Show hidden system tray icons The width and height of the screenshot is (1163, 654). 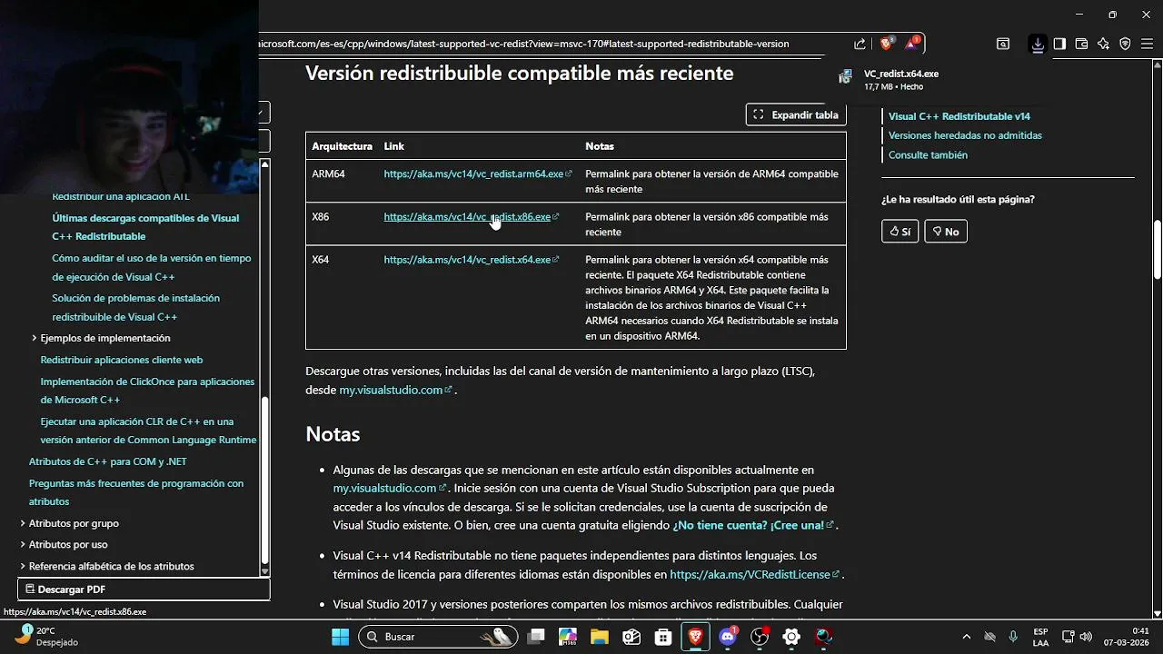coord(966,637)
